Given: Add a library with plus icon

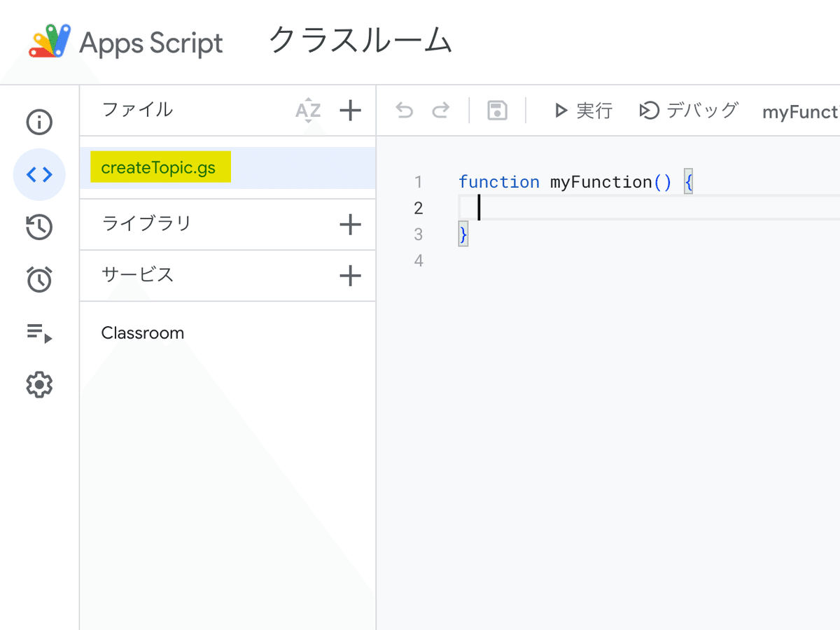Looking at the screenshot, I should 350,225.
